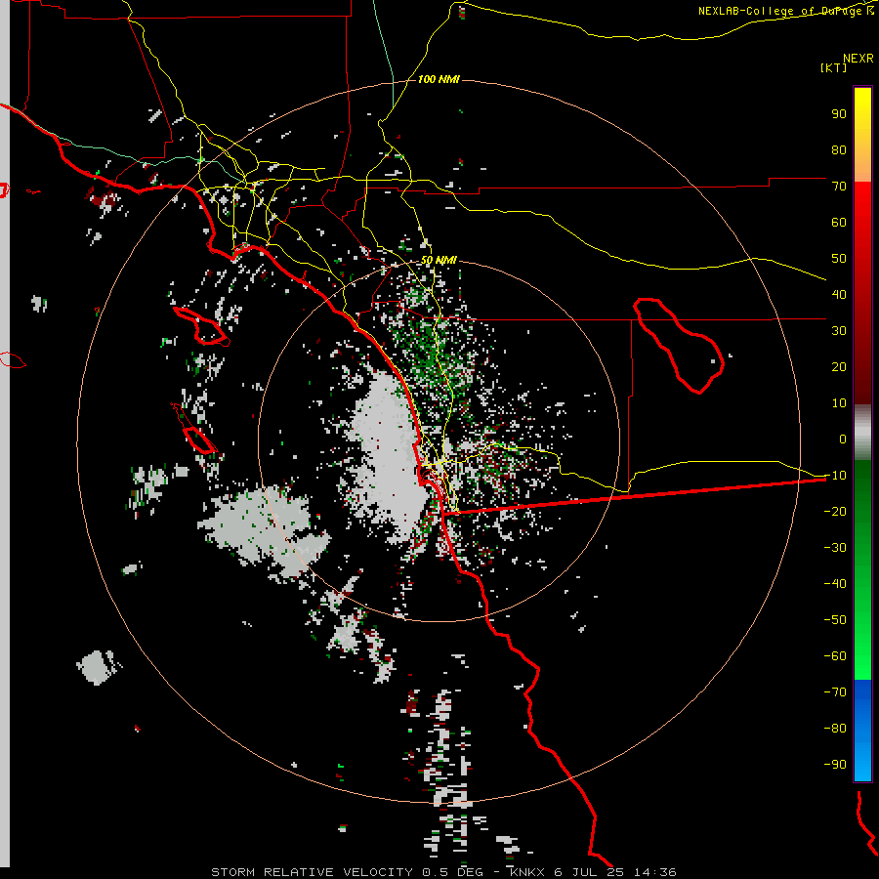Image resolution: width=879 pixels, height=879 pixels.
Task: Click the -70 value on velocity scale
Action: [835, 692]
